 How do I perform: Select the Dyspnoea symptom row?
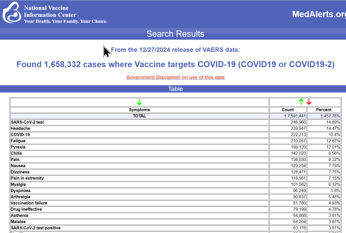click(21, 190)
